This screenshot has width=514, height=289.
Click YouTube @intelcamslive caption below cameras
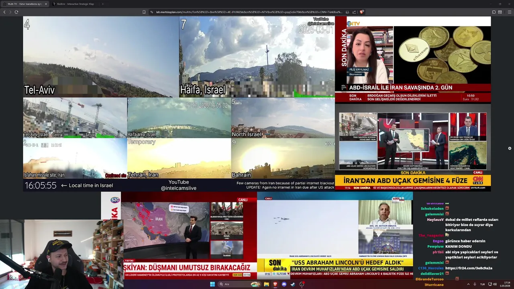coord(179,185)
